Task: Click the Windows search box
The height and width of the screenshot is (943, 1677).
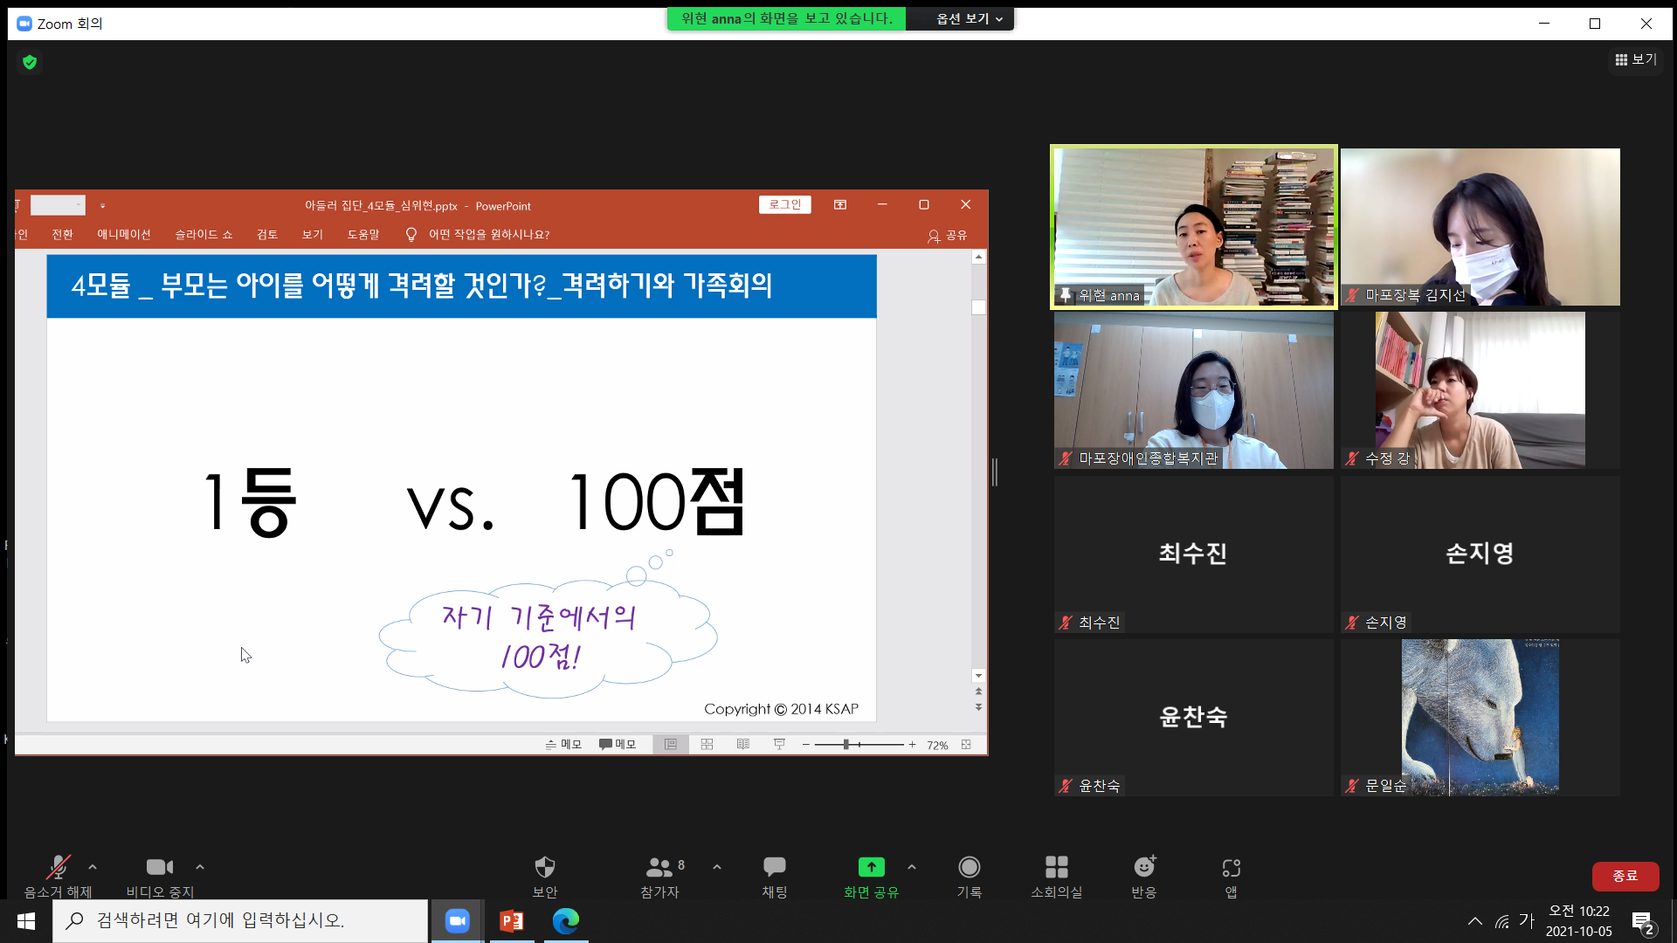Action: click(240, 920)
